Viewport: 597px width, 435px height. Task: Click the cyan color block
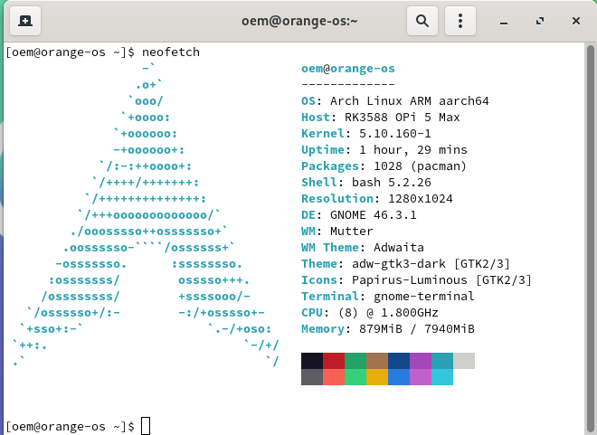coord(442,377)
